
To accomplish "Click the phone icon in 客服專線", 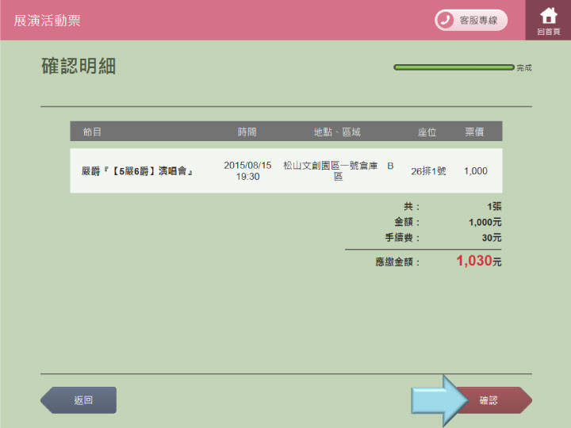I will (446, 20).
